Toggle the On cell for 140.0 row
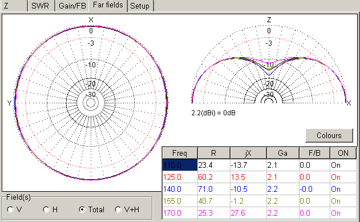360x222 pixels. tap(343, 189)
